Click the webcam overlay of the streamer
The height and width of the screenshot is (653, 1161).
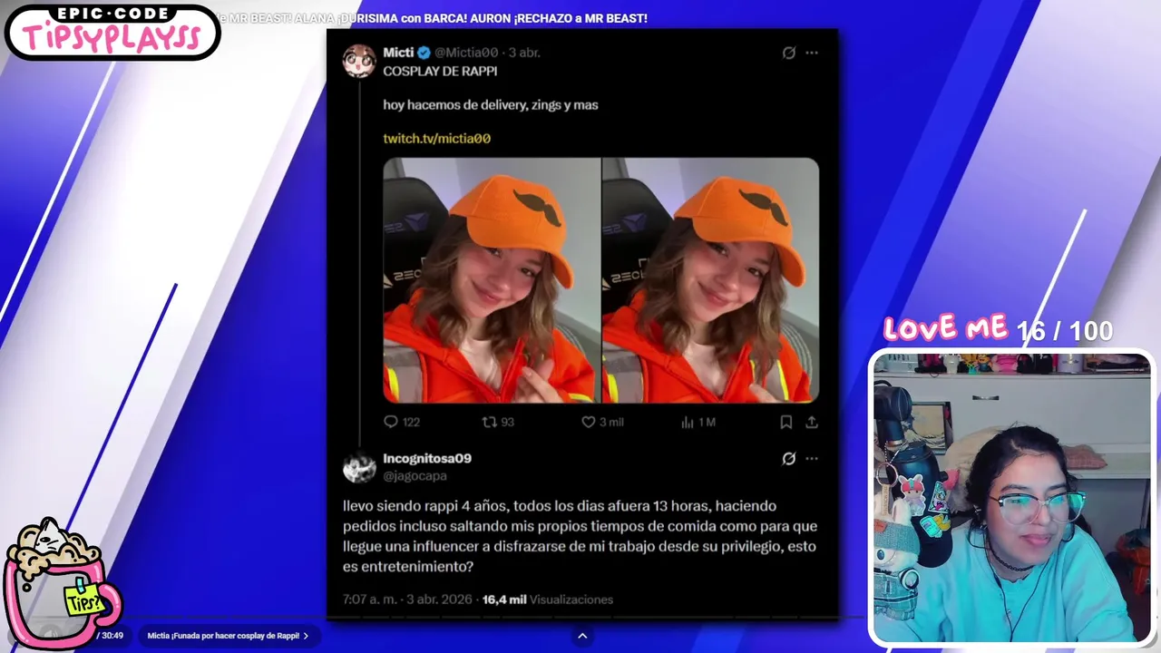[1011, 498]
